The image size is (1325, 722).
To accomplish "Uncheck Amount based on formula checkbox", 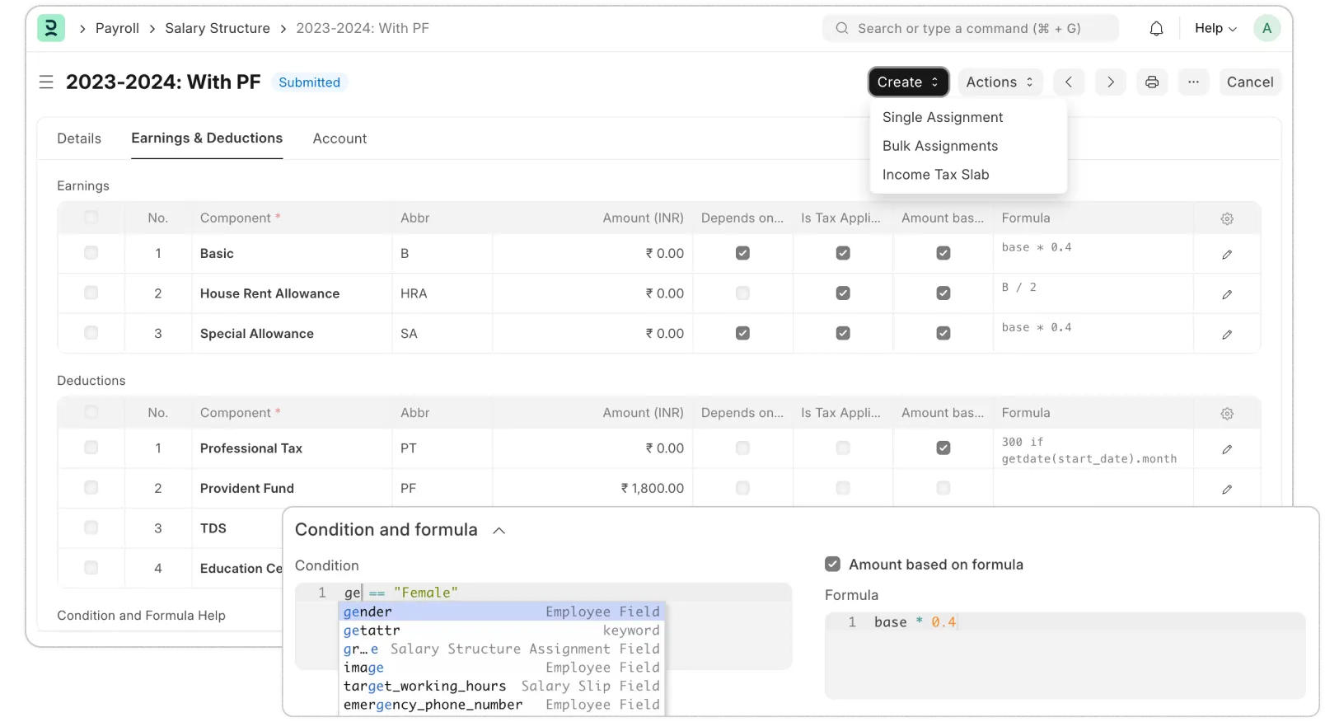I will [832, 565].
